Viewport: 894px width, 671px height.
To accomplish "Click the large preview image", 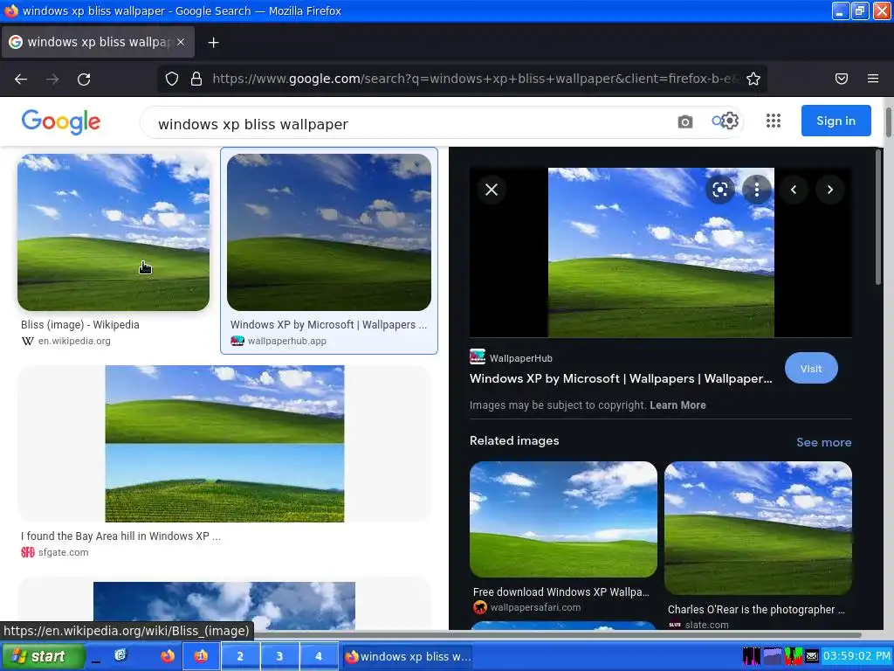I will tap(661, 252).
